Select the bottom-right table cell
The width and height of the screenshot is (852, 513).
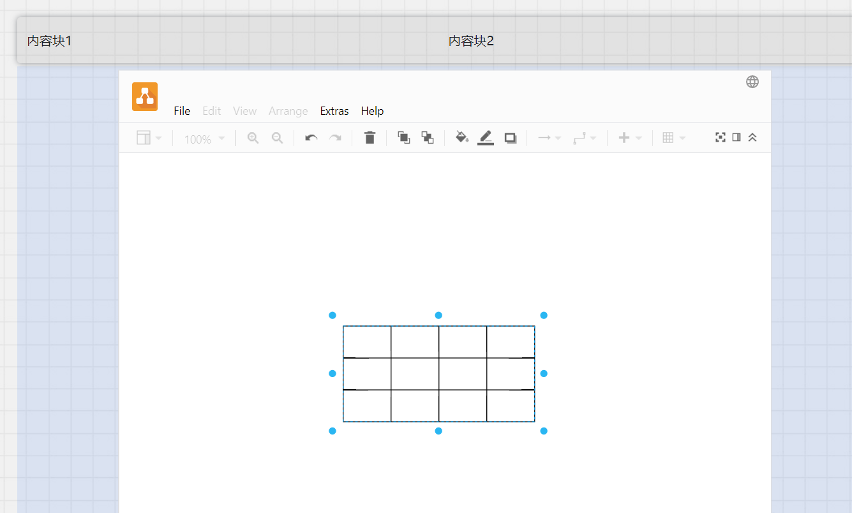[511, 406]
